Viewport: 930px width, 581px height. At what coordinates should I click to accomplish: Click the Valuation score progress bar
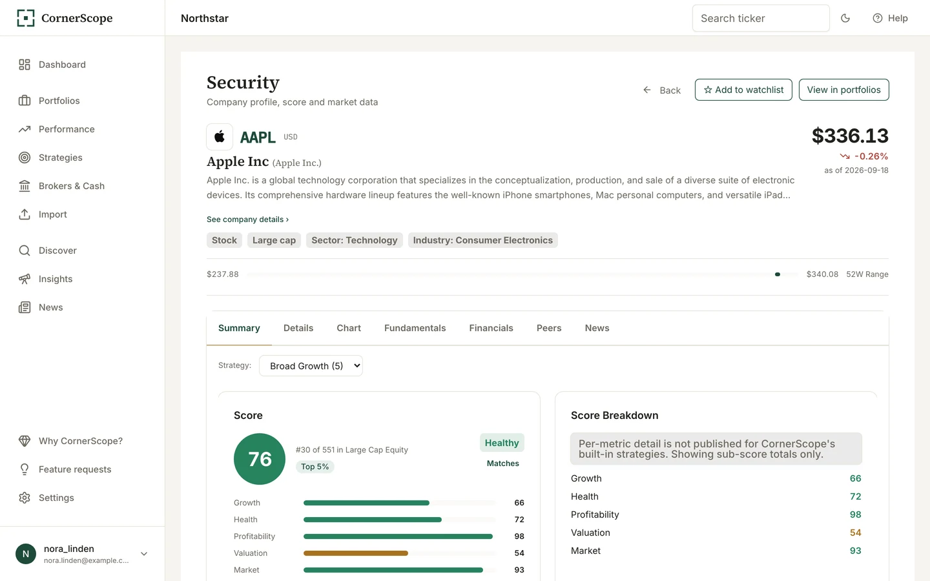point(400,553)
